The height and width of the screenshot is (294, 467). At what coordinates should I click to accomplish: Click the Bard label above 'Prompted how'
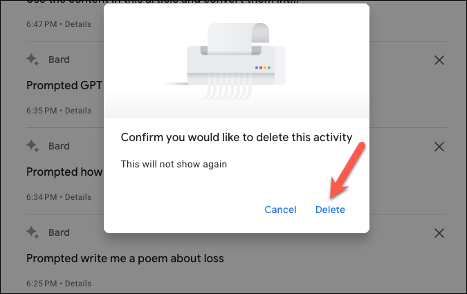click(x=59, y=146)
